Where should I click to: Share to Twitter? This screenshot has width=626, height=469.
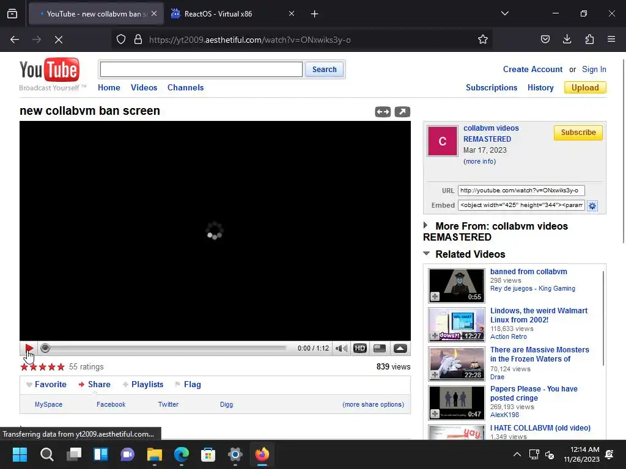point(168,404)
